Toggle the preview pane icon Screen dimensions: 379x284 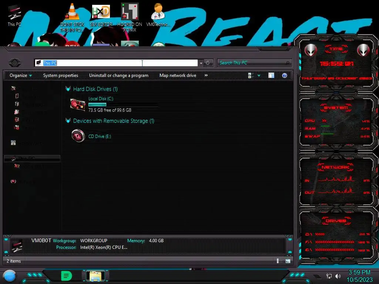coord(271,75)
